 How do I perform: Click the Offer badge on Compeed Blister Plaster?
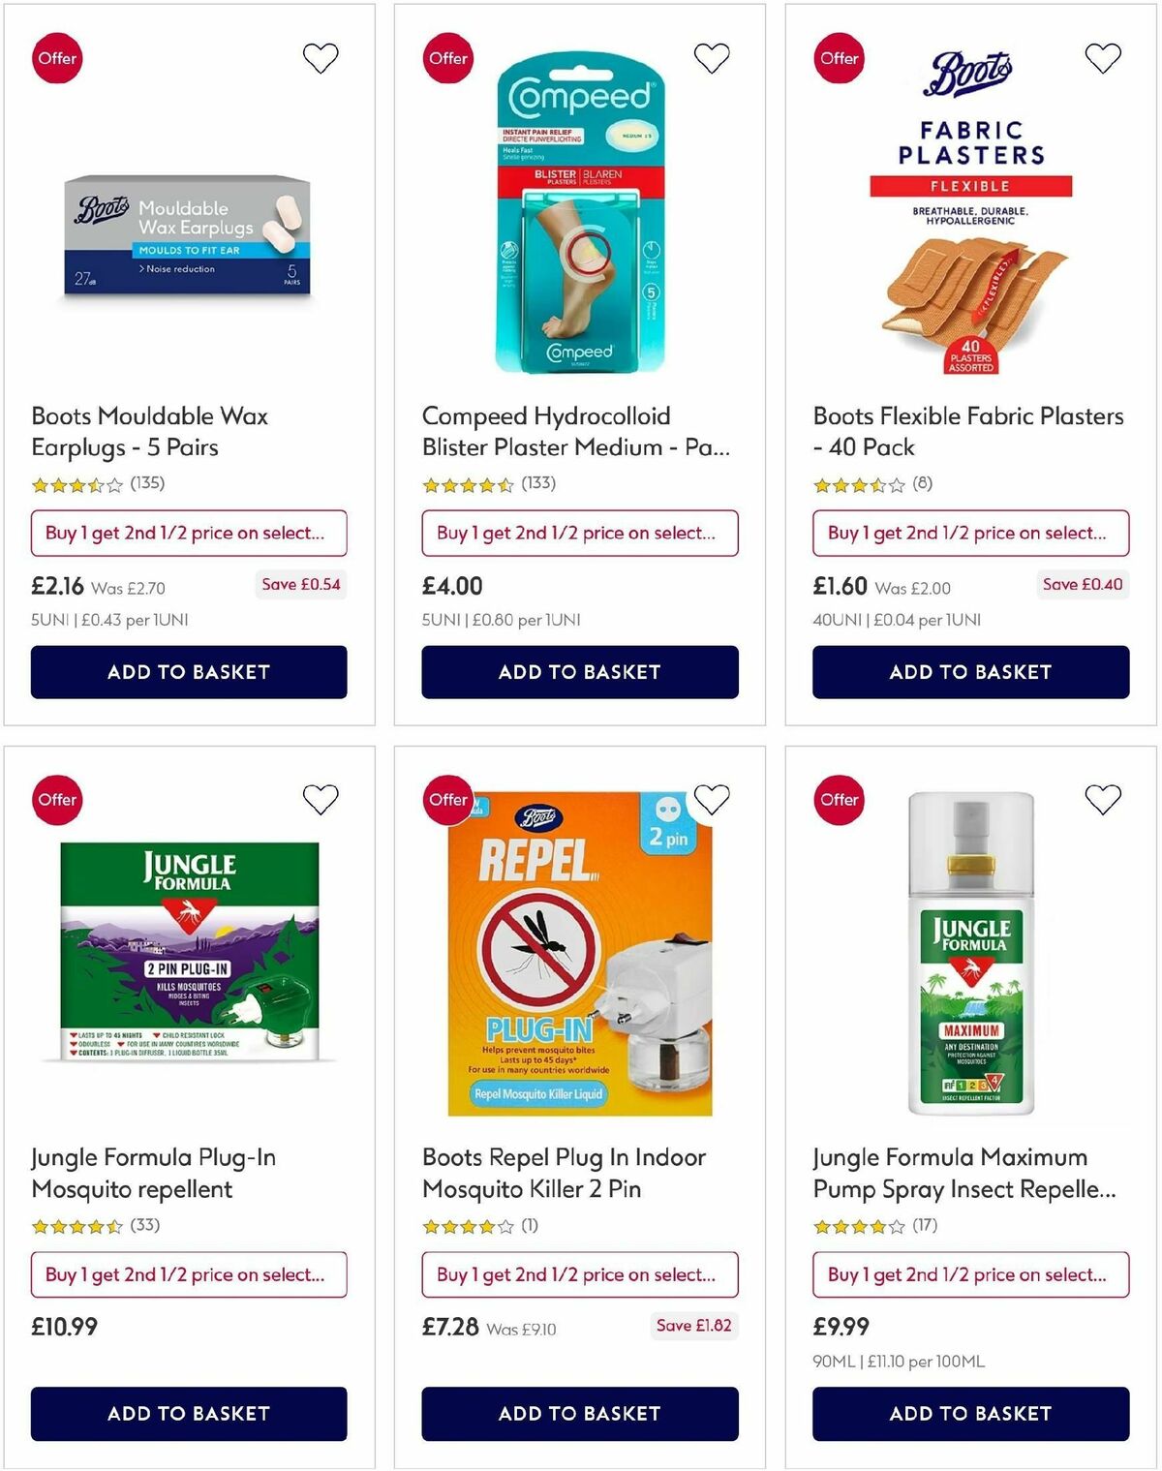[x=448, y=57]
